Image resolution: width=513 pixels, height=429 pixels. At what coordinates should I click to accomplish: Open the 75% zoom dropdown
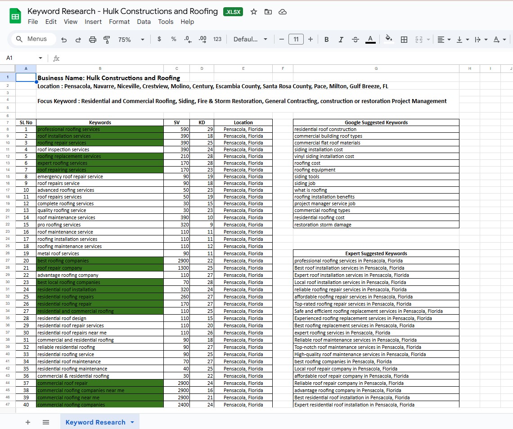(131, 40)
